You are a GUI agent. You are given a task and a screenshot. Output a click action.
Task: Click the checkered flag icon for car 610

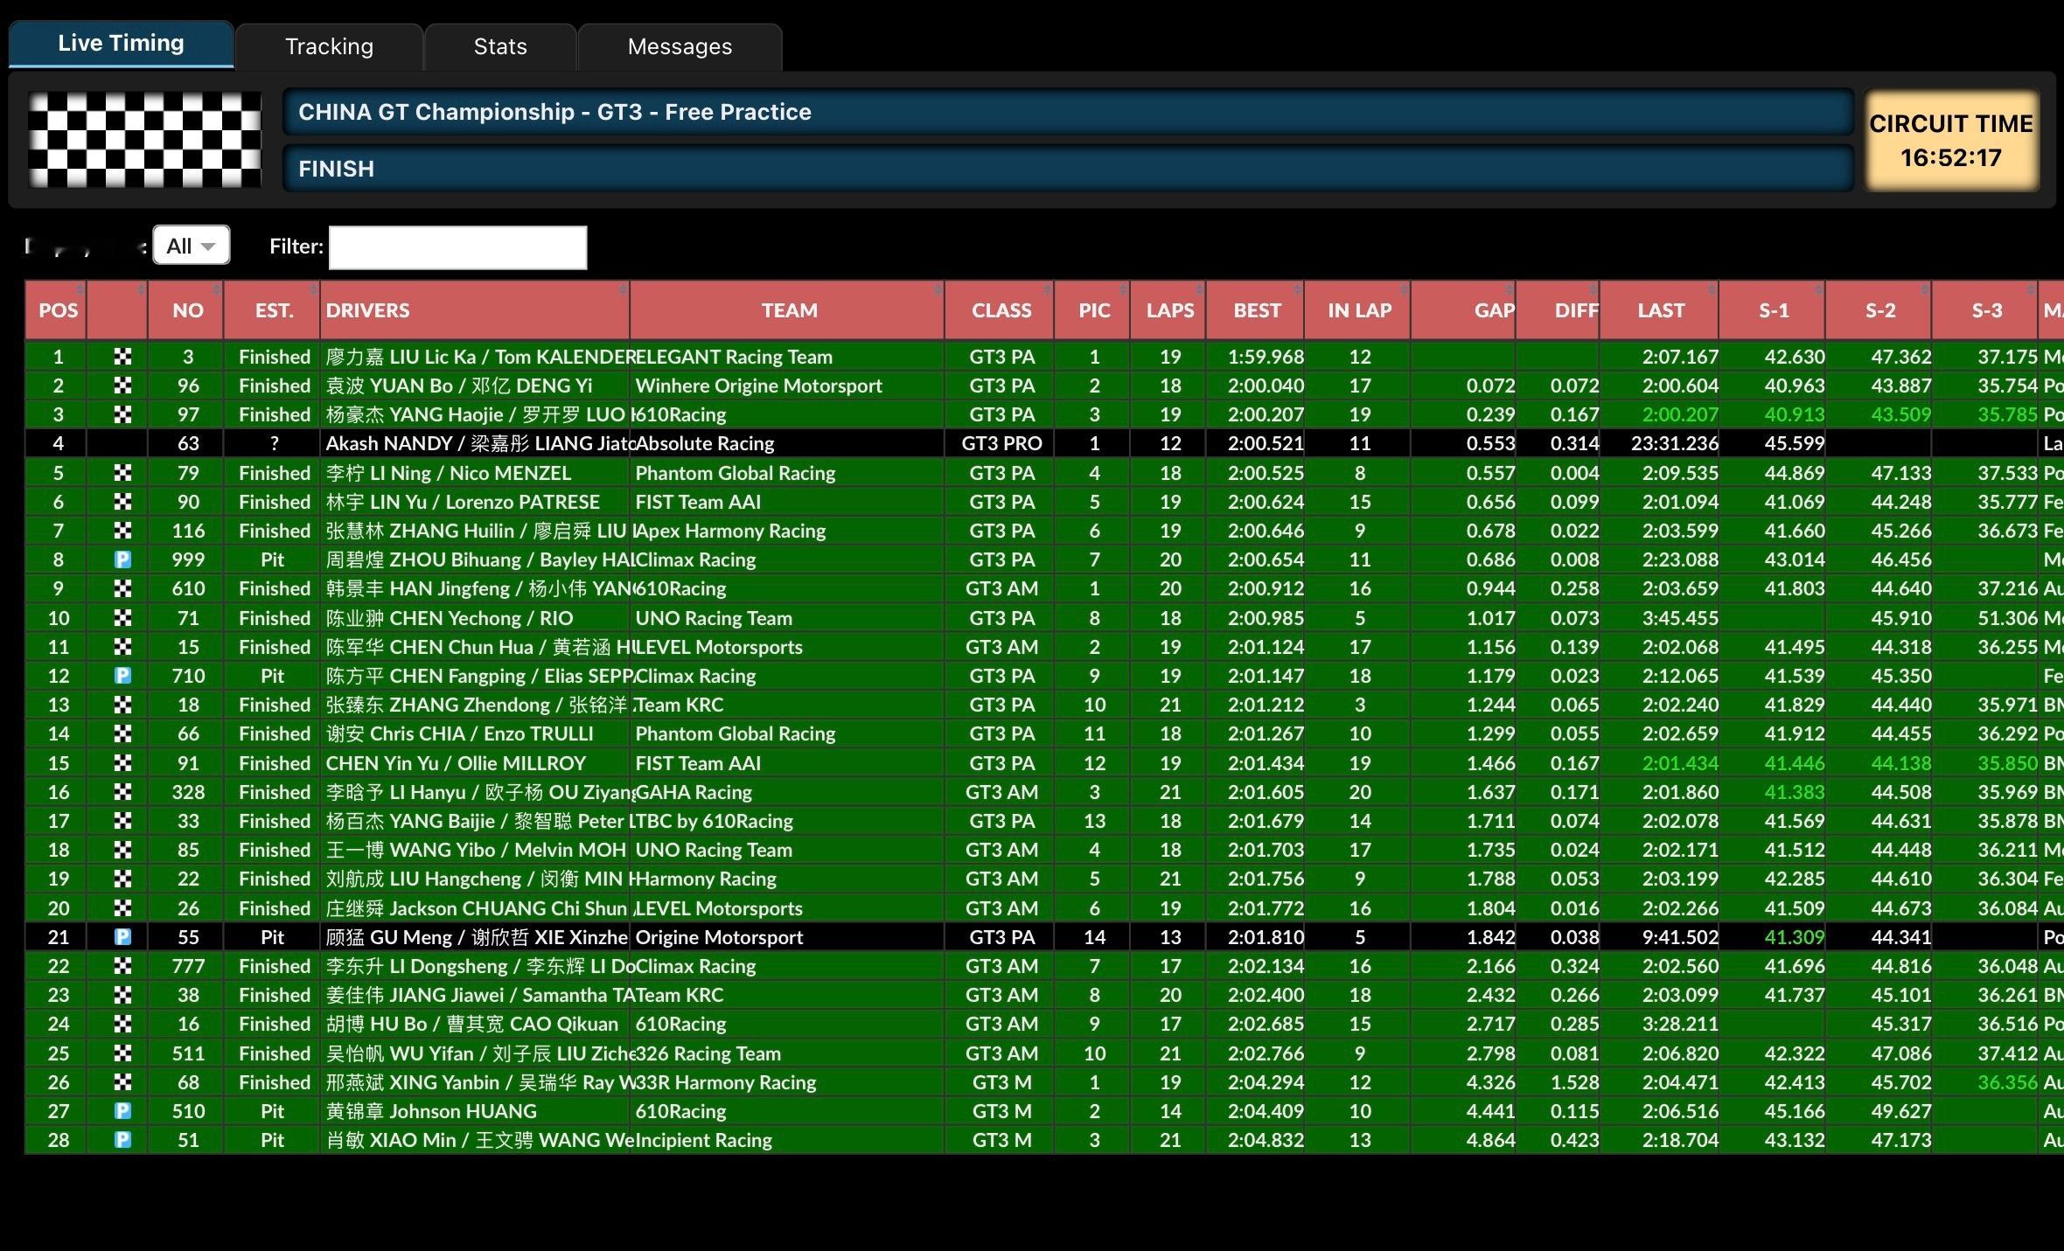122,588
